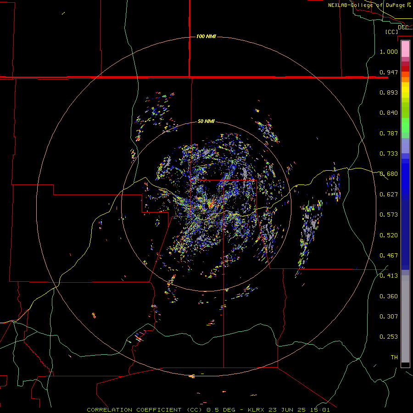Click the 1.000 value on color scale

389,51
